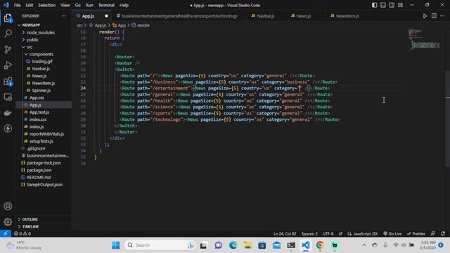Image resolution: width=450 pixels, height=253 pixels.
Task: Open Explorer Views and More Actions ellipsis
Action: (64, 16)
